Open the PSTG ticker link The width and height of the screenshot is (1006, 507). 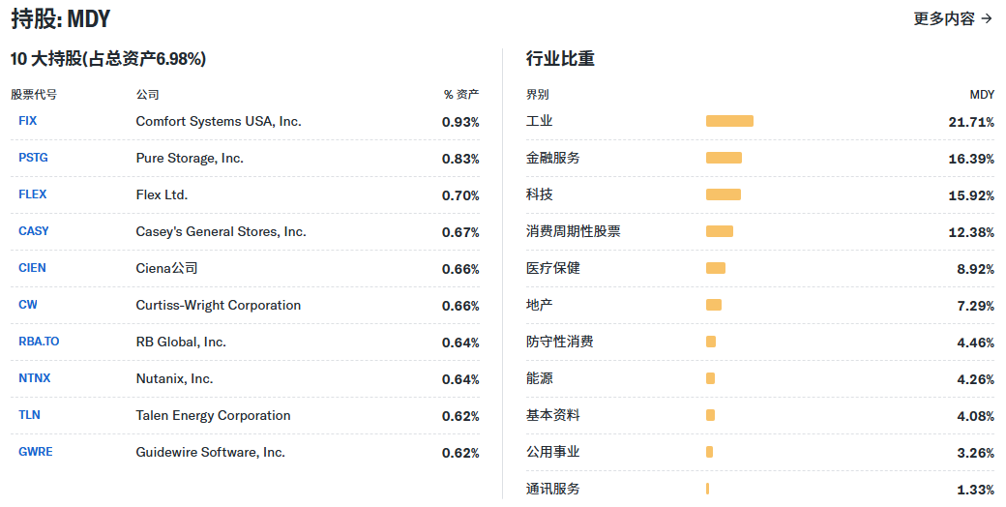pyautogui.click(x=34, y=158)
